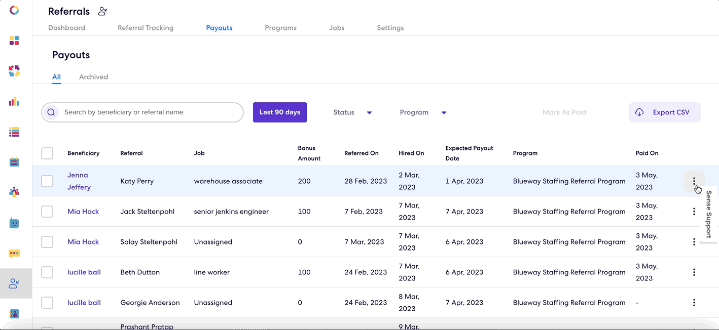The image size is (719, 330).
Task: Select the All payouts subtab
Action: click(56, 77)
